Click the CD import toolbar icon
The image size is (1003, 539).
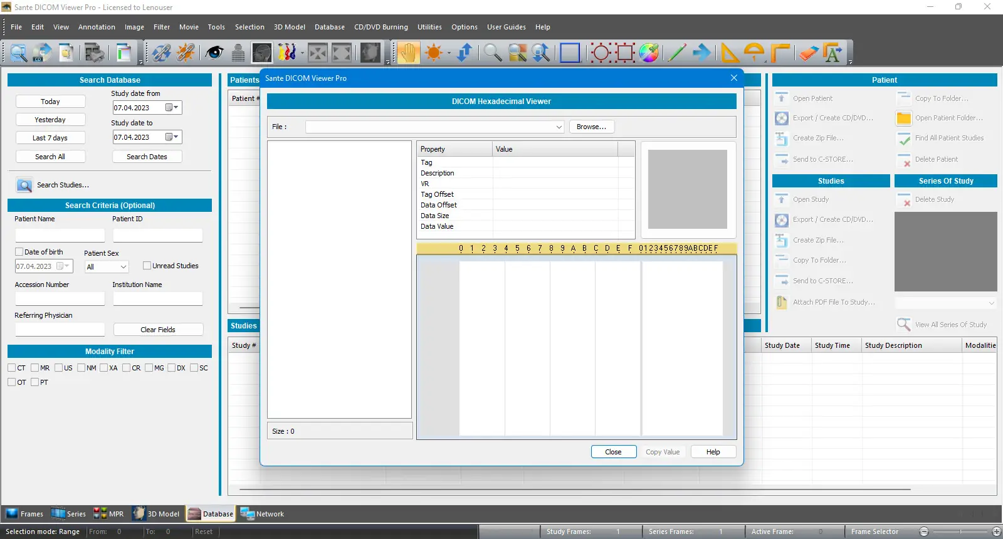pyautogui.click(x=43, y=53)
